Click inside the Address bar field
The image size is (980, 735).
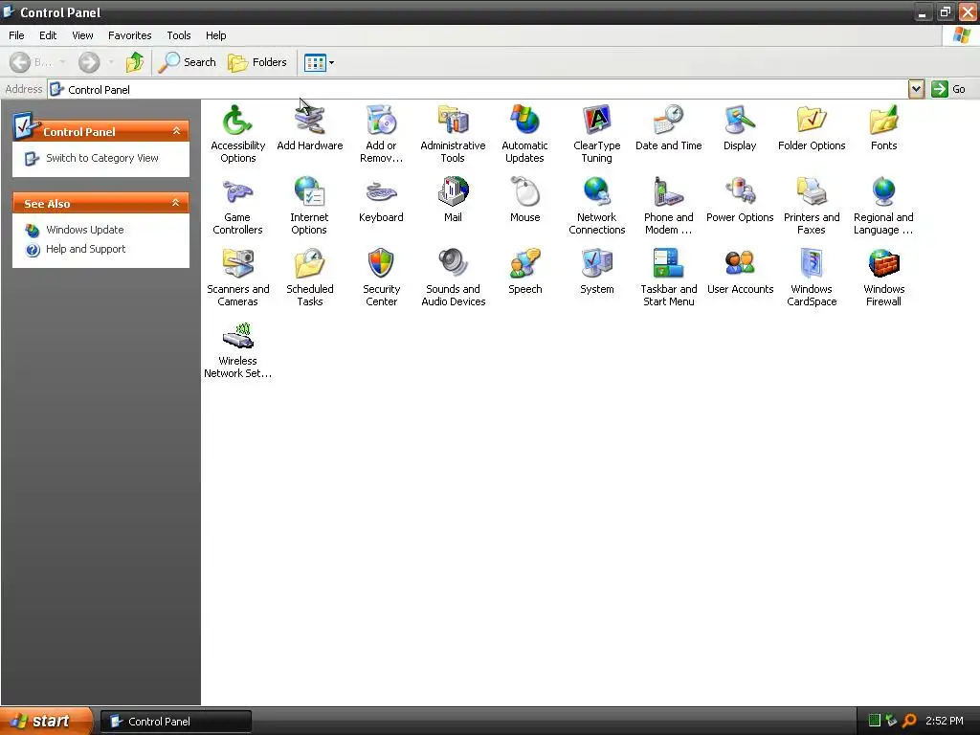point(479,89)
